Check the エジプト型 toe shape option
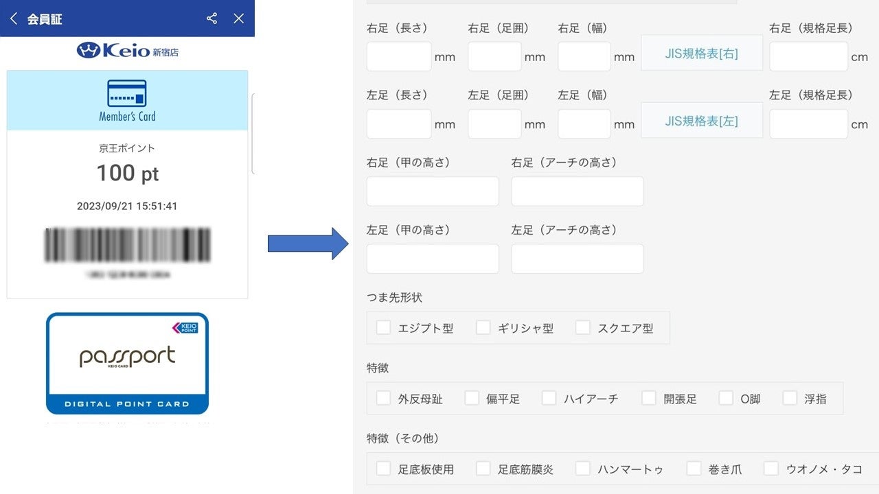This screenshot has width=879, height=494. [383, 327]
